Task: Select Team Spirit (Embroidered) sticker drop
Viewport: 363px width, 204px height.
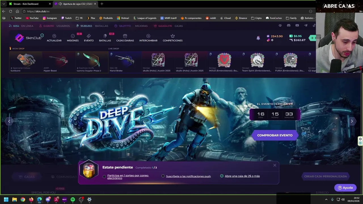Action: pyautogui.click(x=257, y=62)
